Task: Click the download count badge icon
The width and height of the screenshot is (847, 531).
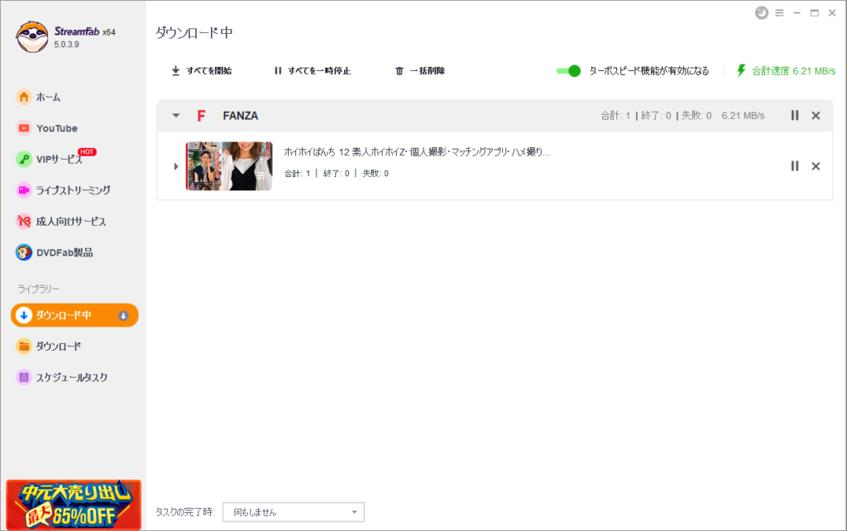Action: (x=123, y=315)
